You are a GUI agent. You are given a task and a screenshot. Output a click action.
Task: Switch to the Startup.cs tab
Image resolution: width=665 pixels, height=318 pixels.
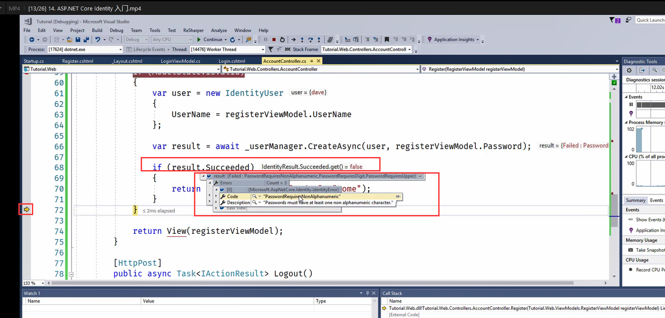point(34,61)
